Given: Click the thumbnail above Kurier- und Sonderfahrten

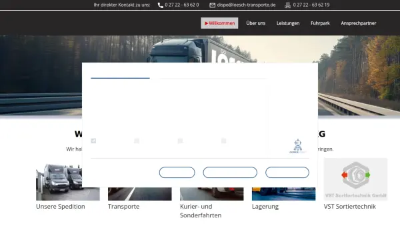Looking at the screenshot, I should (x=212, y=194).
